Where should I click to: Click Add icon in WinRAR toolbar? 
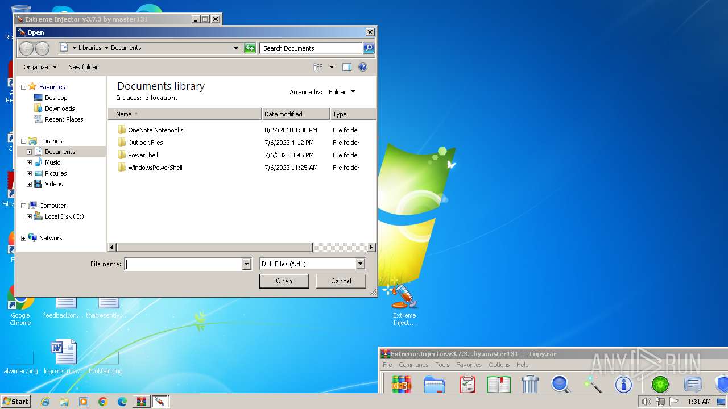[402, 384]
